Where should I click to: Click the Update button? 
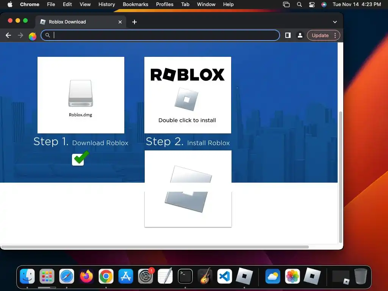point(320,35)
